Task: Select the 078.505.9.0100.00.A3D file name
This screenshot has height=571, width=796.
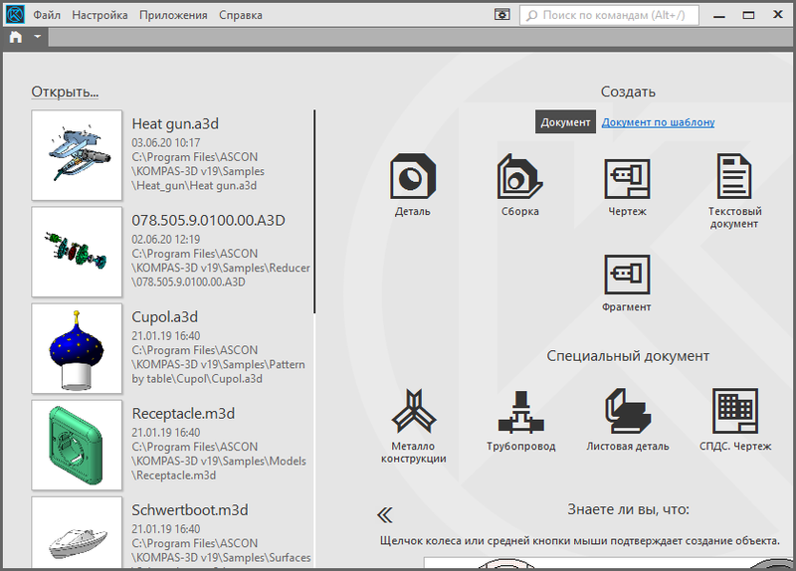Action: point(208,220)
